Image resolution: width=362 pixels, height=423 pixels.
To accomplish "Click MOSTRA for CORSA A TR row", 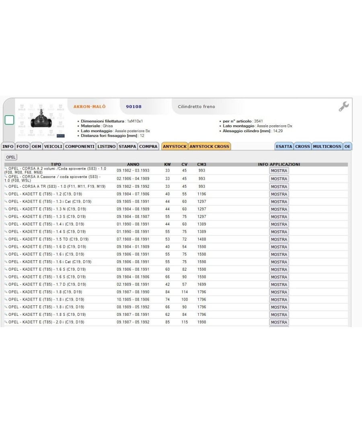I will point(279,187).
